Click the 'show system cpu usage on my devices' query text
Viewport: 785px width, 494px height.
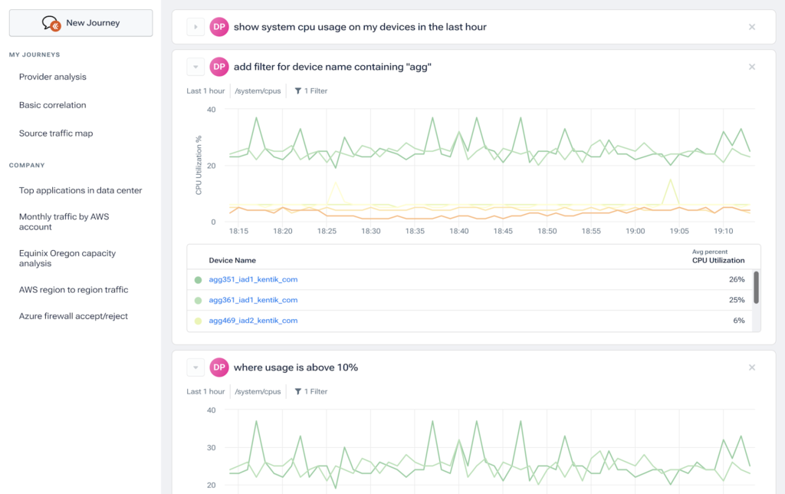click(x=360, y=27)
